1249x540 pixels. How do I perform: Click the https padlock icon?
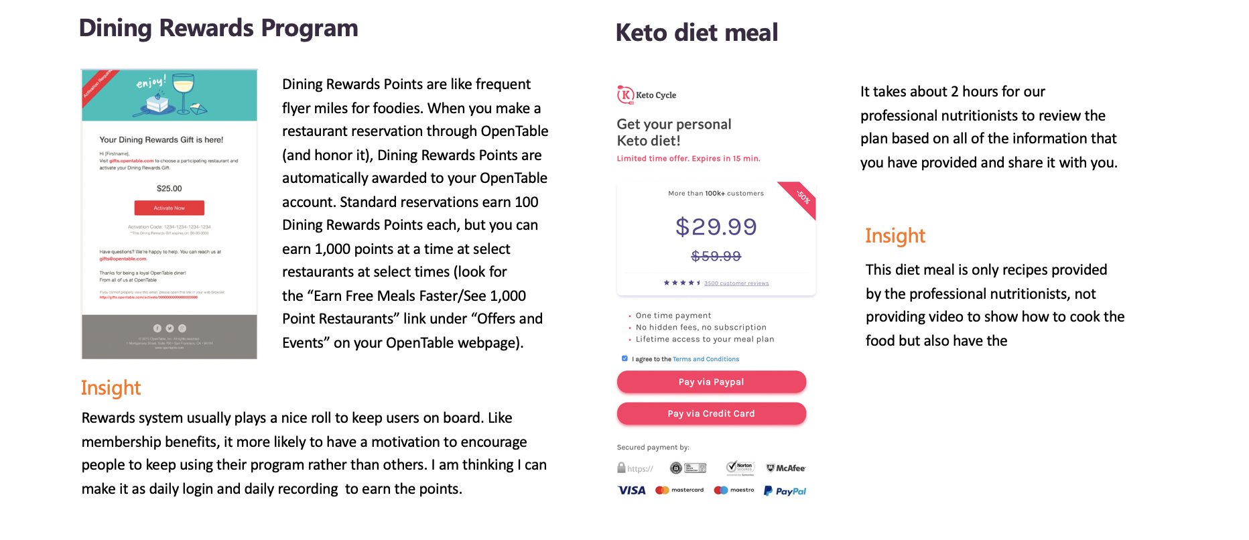click(x=621, y=468)
